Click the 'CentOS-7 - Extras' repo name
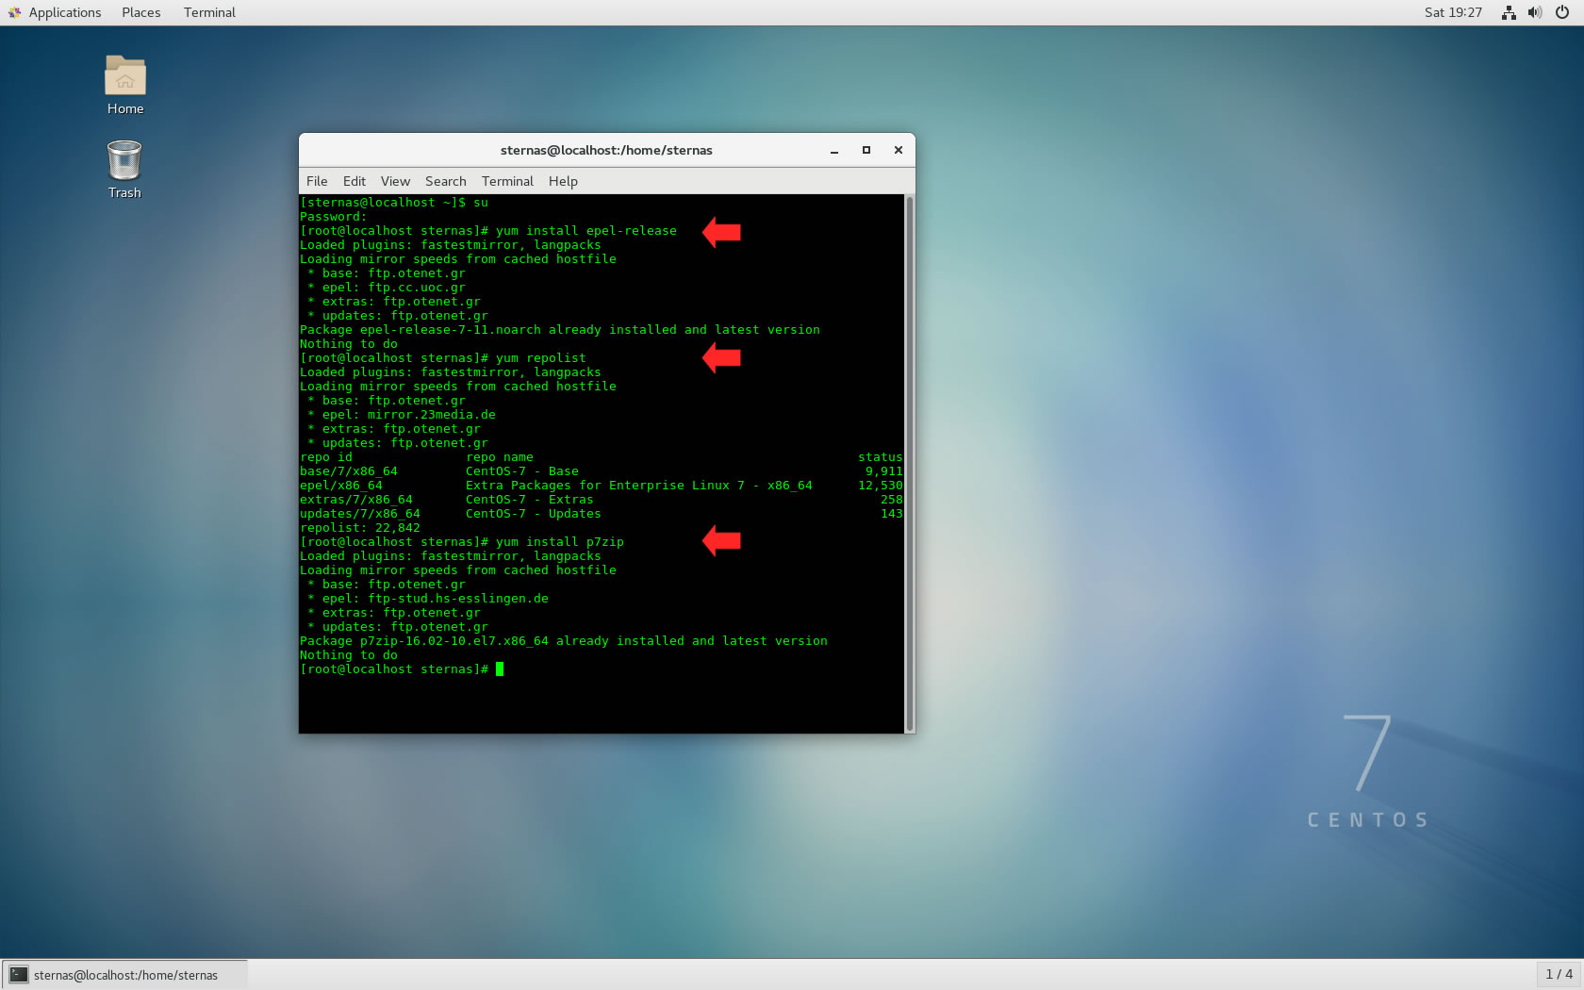Screen dimensions: 1584x990 point(530,500)
